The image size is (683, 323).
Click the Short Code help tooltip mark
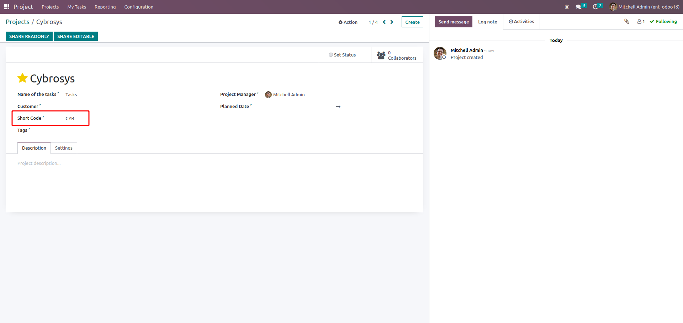(43, 117)
